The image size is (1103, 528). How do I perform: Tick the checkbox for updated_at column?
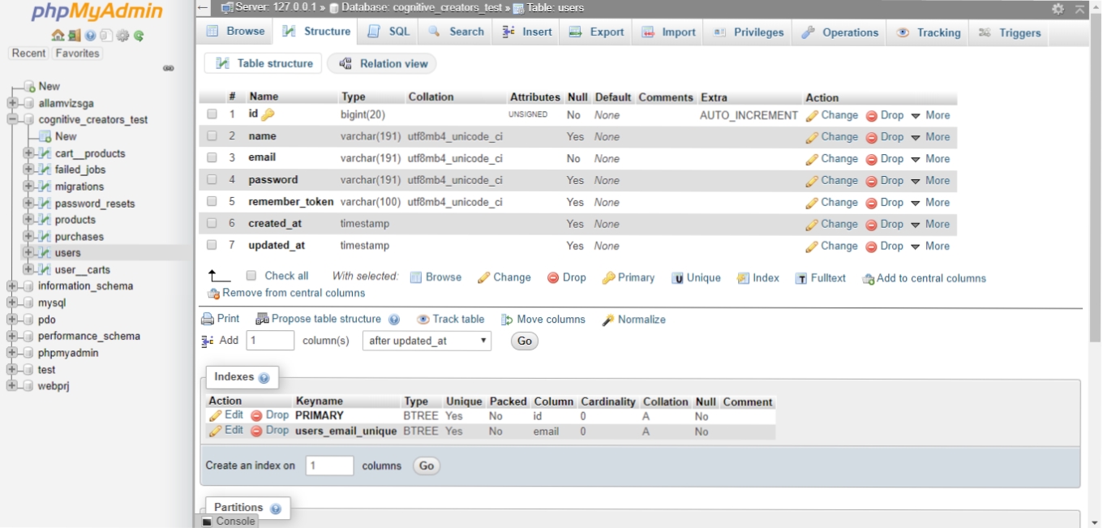[x=212, y=245]
